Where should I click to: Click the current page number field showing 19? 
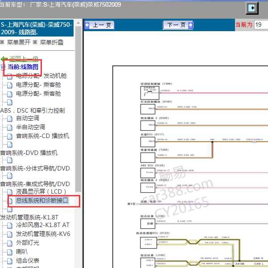click(261, 25)
